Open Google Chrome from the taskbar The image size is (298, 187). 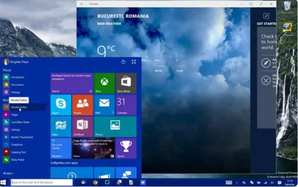pos(95,183)
